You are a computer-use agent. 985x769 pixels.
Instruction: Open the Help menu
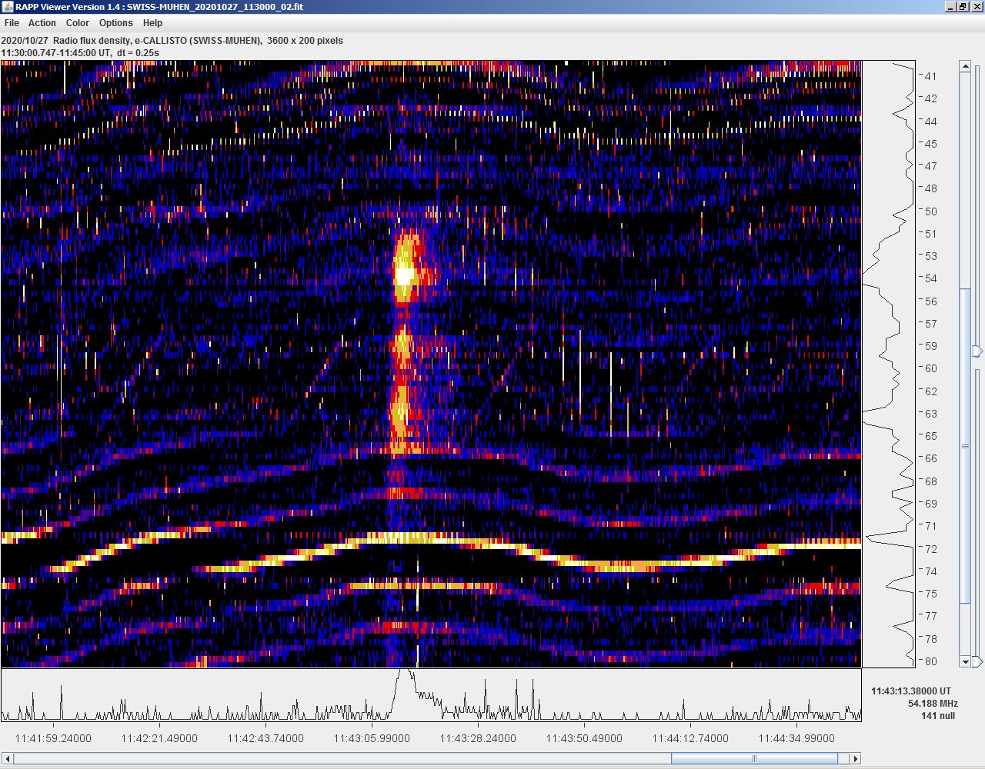(153, 23)
